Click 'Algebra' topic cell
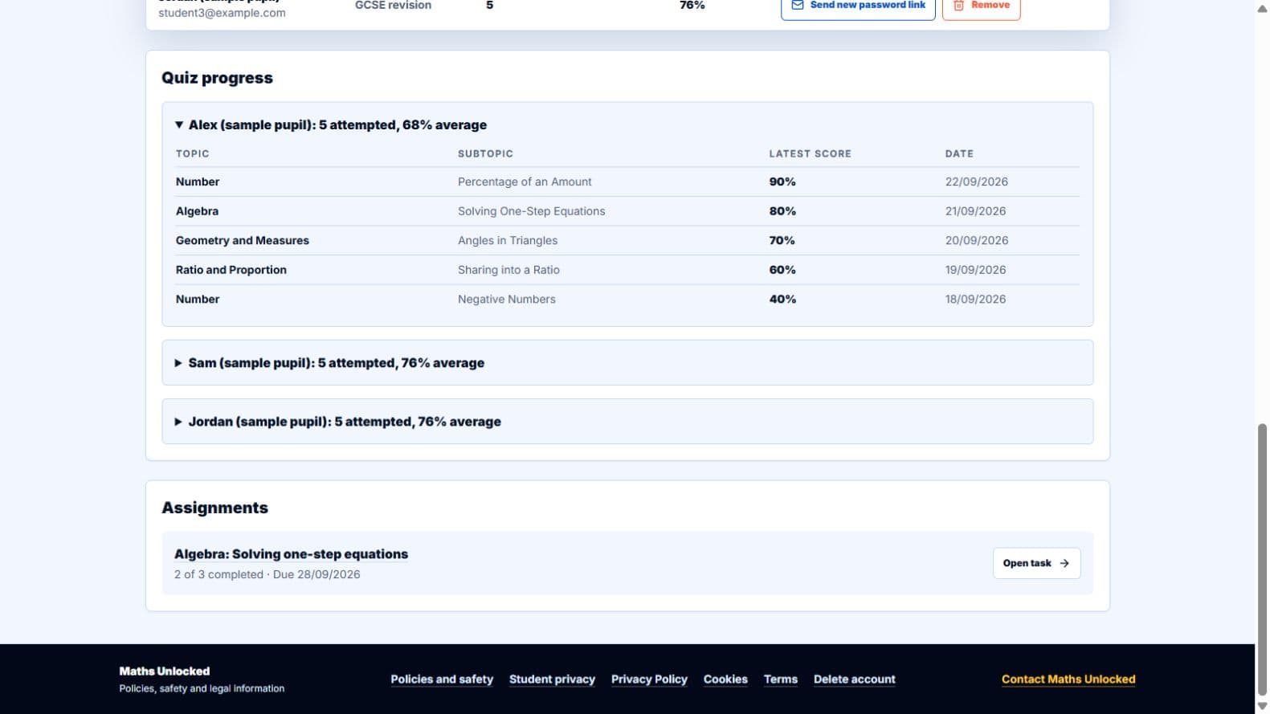Viewport: 1270px width, 714px height. pos(197,211)
